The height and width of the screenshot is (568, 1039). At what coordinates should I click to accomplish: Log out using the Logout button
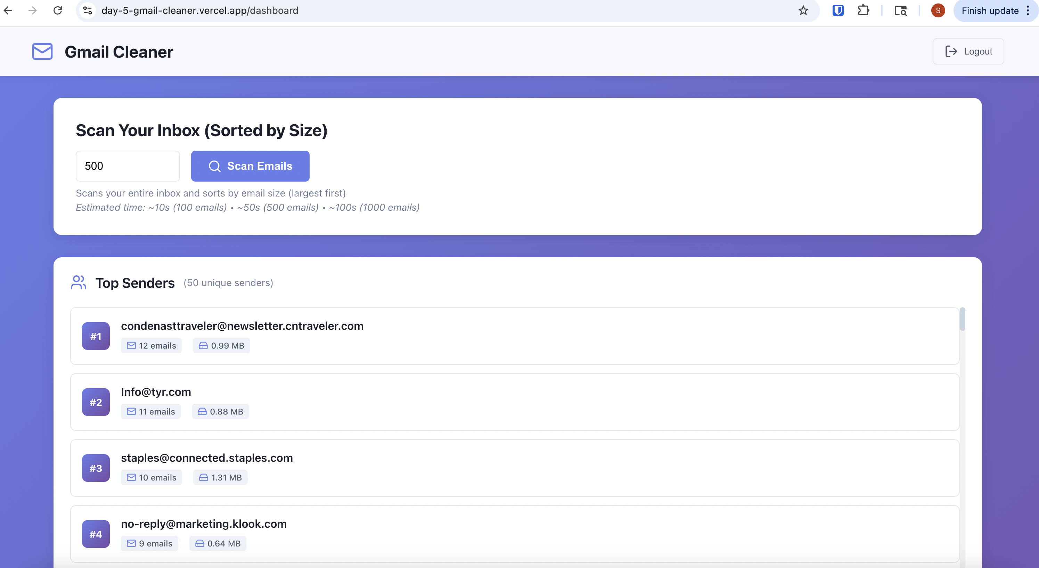(968, 52)
